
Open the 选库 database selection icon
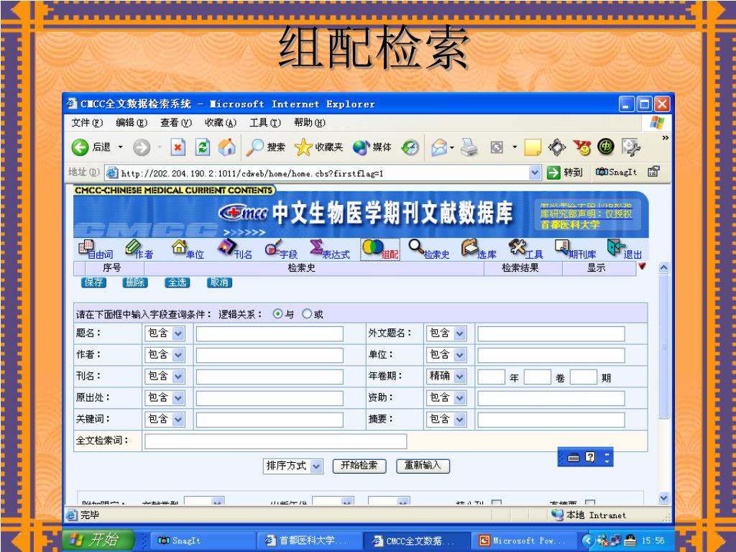[x=478, y=249]
